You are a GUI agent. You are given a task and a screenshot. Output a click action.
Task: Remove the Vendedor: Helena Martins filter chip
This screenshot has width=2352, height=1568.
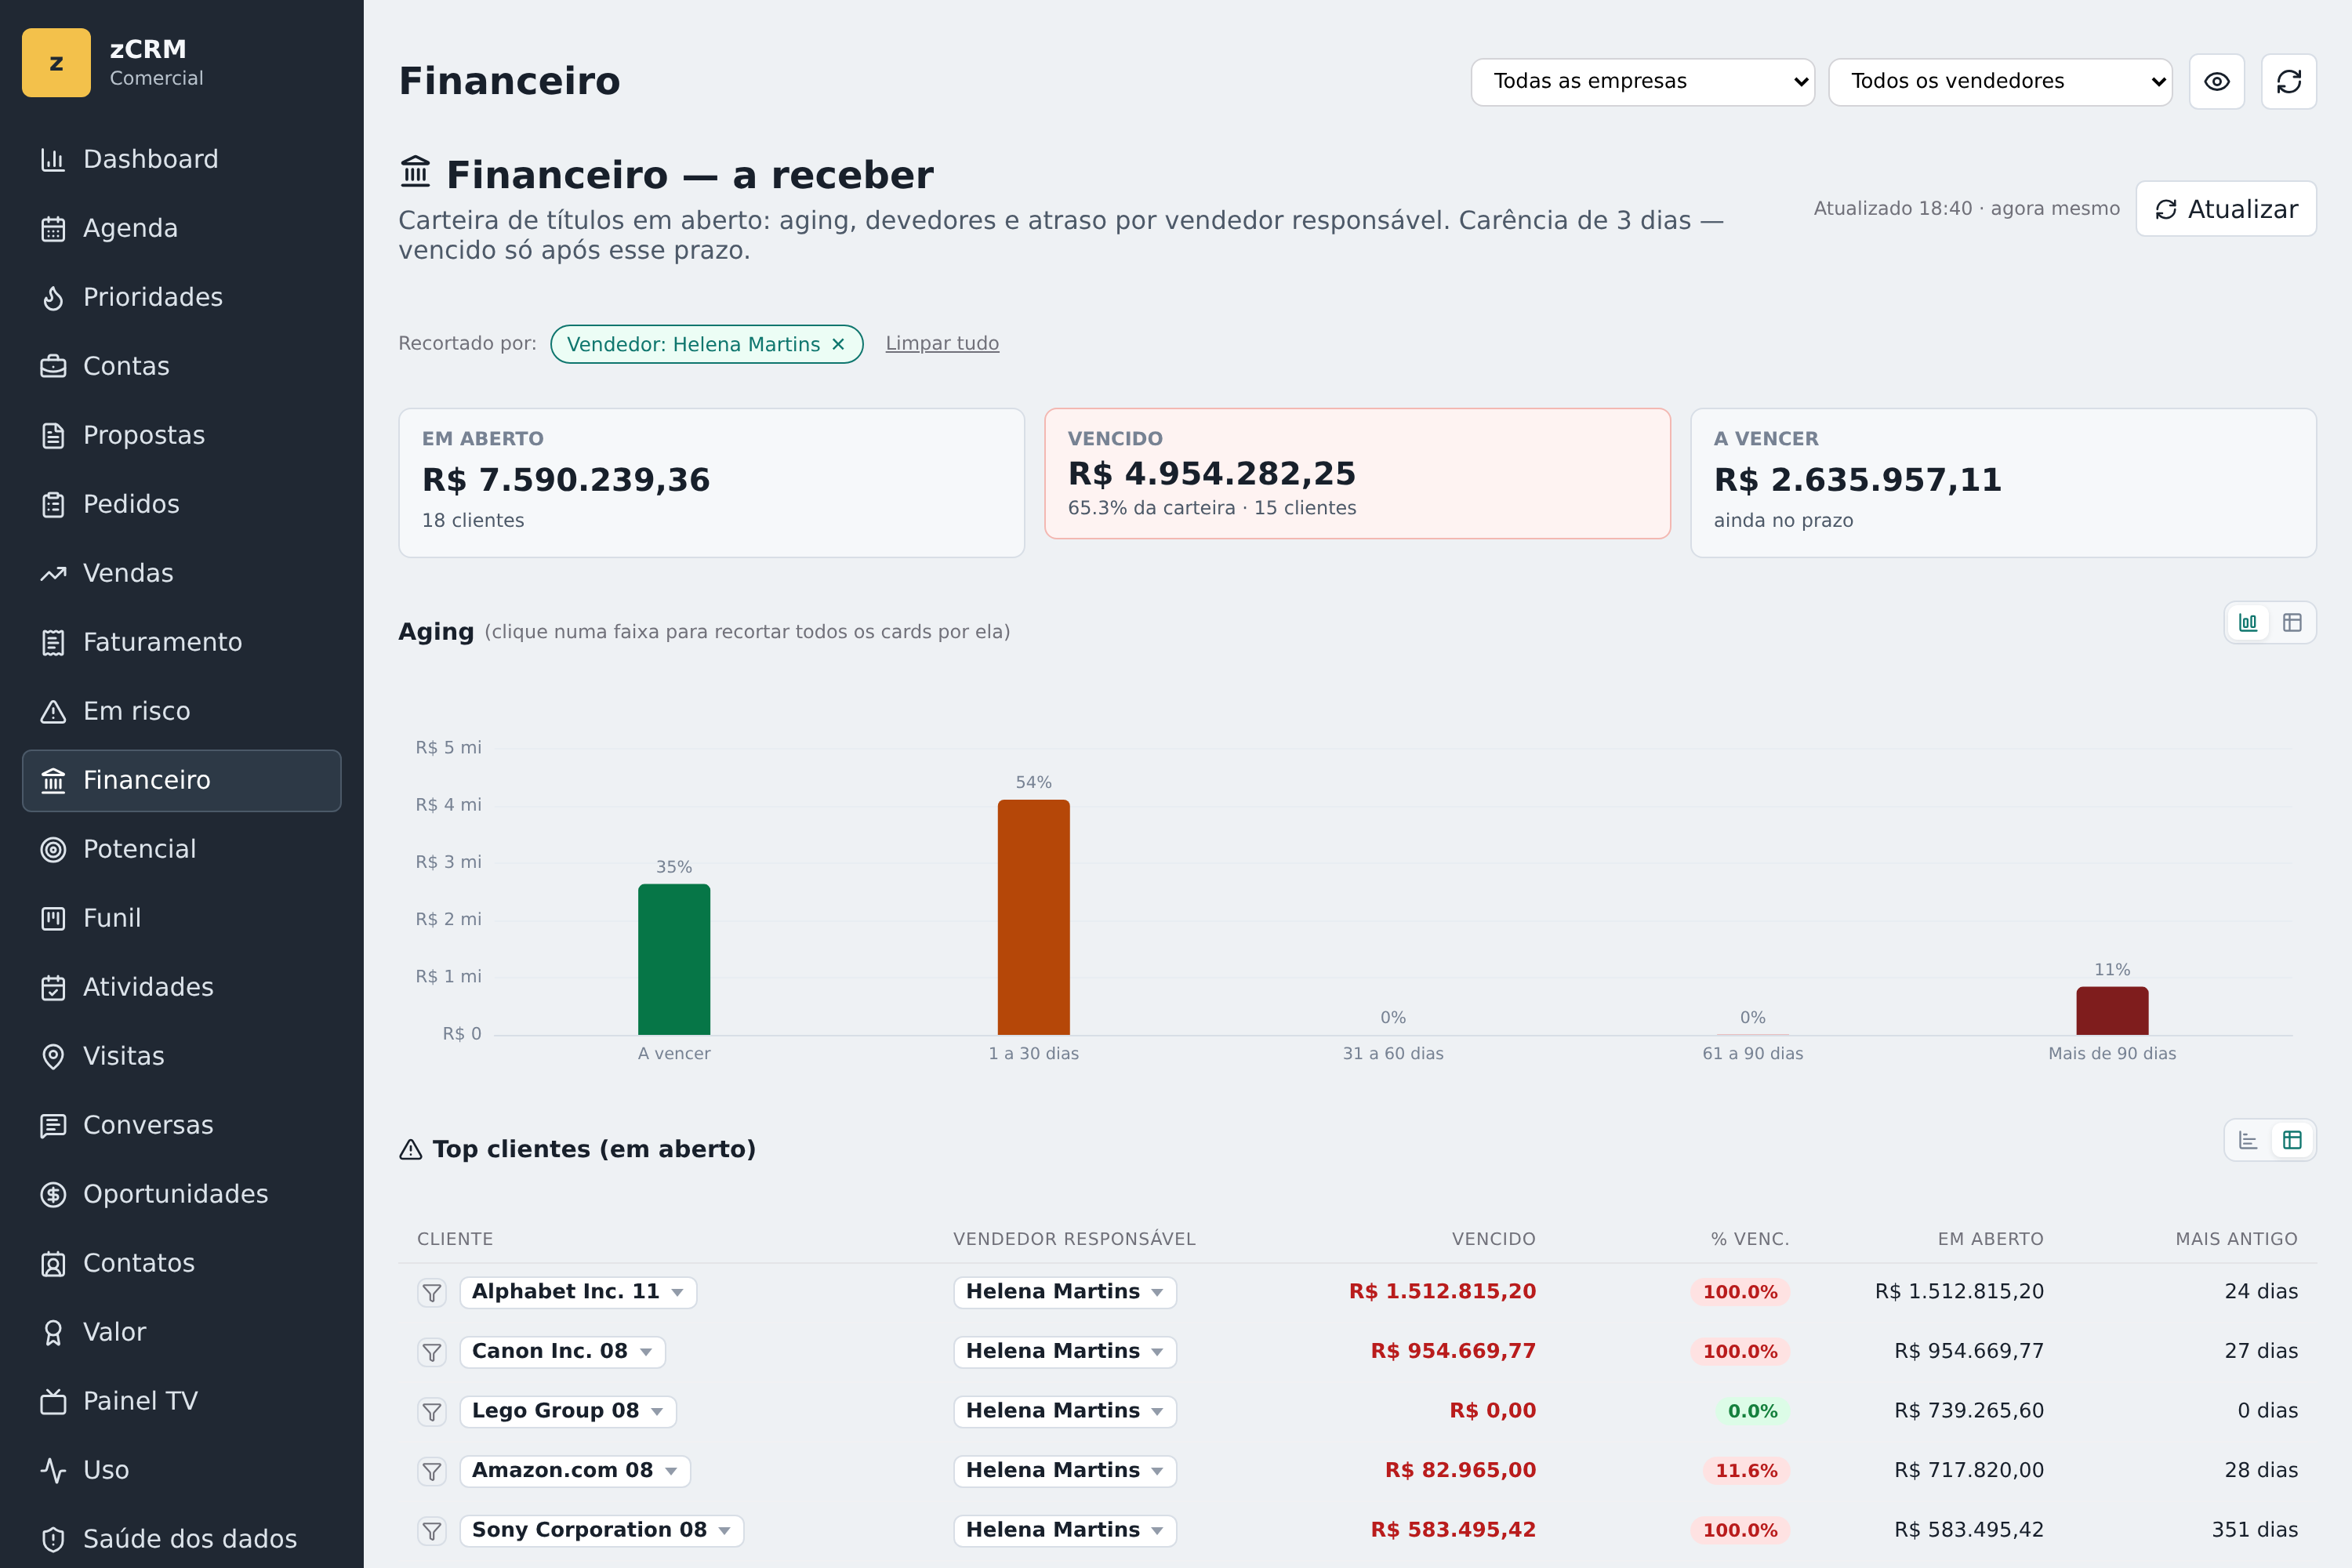pos(838,344)
